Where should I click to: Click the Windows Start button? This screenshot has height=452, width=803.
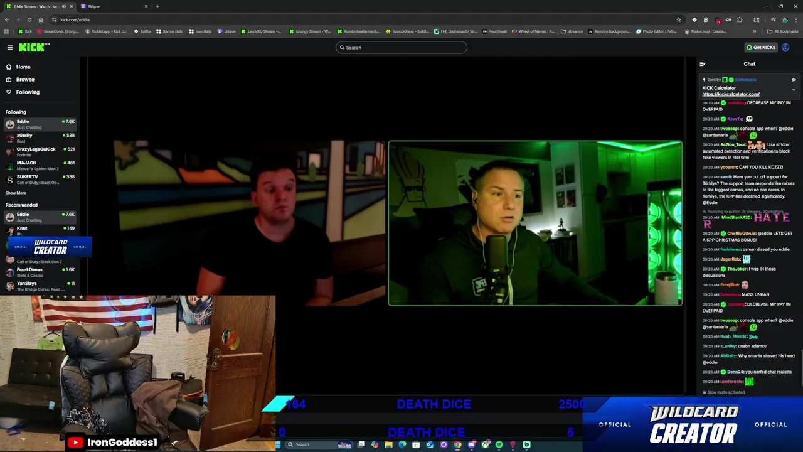point(278,444)
